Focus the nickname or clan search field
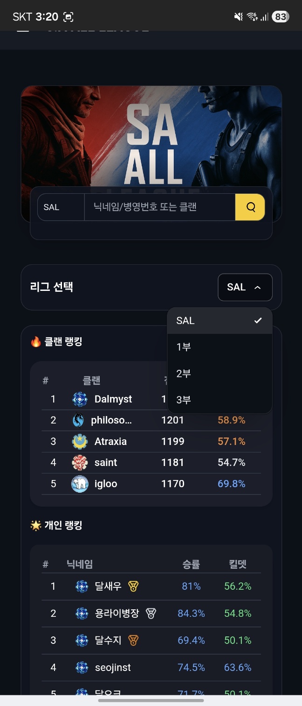This screenshot has width=302, height=706. [x=159, y=207]
